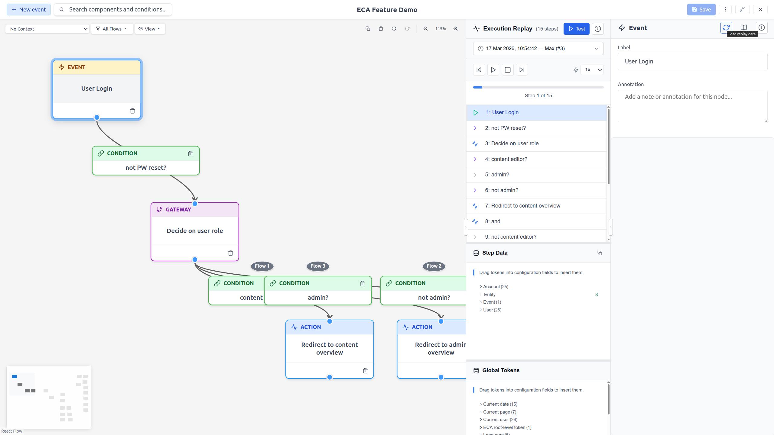Open the View menu on the canvas toolbar
774x435 pixels.
click(150, 29)
